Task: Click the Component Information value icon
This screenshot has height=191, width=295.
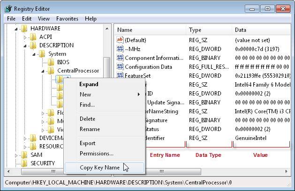Action: [120, 58]
